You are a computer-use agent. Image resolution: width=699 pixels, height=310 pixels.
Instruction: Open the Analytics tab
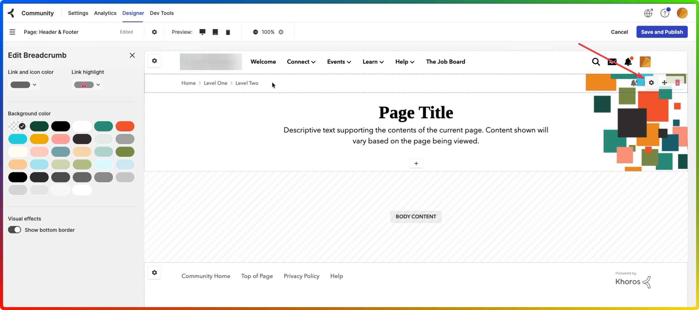click(x=105, y=13)
